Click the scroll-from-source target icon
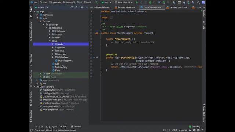 pyautogui.click(x=72, y=7)
